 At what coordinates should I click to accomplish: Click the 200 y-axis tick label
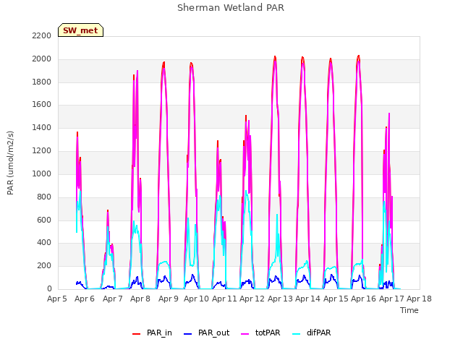tap(44, 265)
